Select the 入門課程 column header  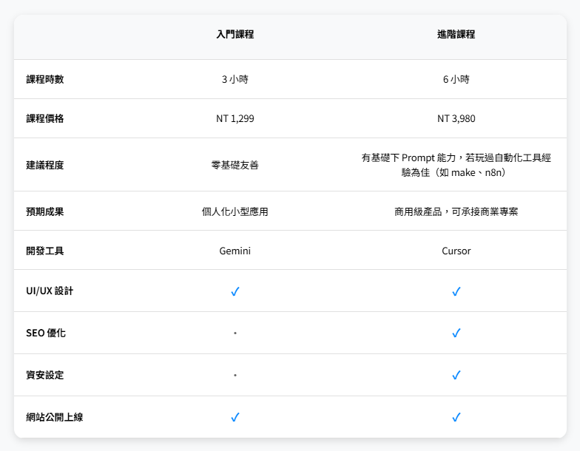(235, 34)
